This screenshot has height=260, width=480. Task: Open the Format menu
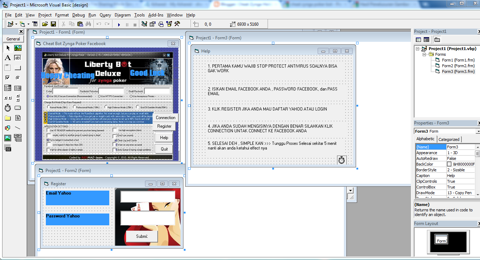pyautogui.click(x=62, y=15)
